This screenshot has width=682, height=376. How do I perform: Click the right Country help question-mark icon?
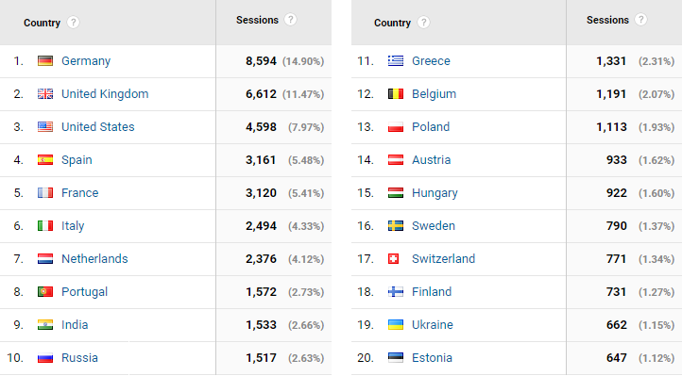(423, 22)
